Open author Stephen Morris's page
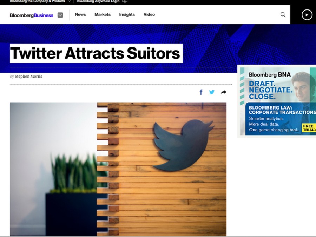This screenshot has height=237, width=316. [28, 77]
